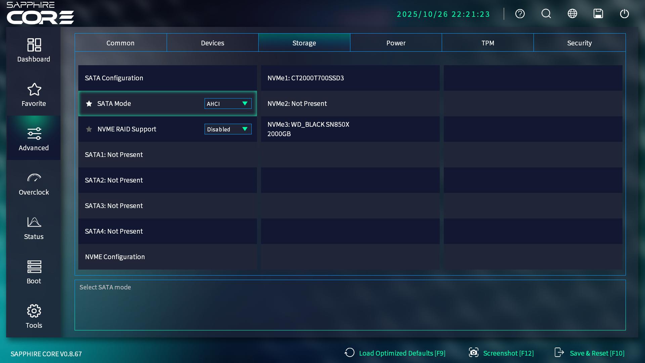Open the Dashboard section in the sidebar
645x363 pixels.
(34, 50)
